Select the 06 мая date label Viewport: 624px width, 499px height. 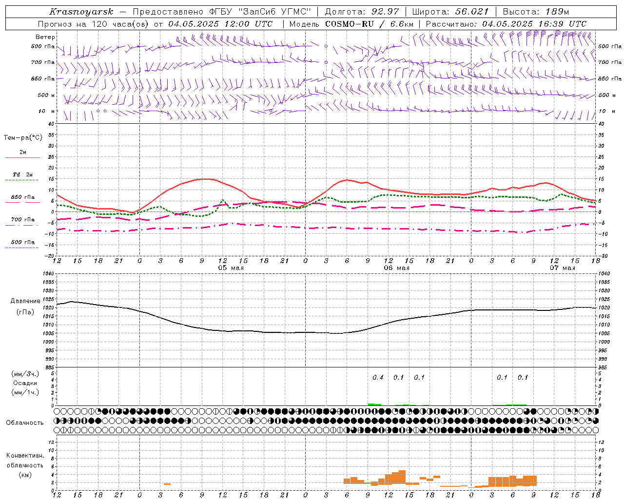(x=396, y=268)
